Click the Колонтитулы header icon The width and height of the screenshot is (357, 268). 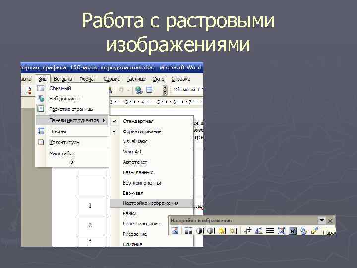point(41,142)
